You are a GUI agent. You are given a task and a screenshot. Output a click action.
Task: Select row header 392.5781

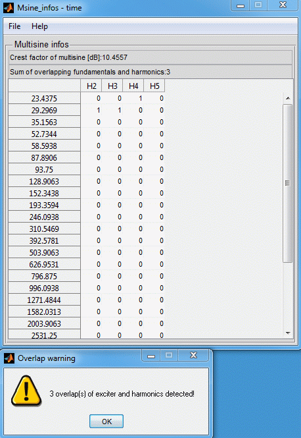[x=44, y=240]
